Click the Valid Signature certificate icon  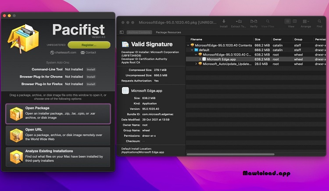tap(125, 44)
